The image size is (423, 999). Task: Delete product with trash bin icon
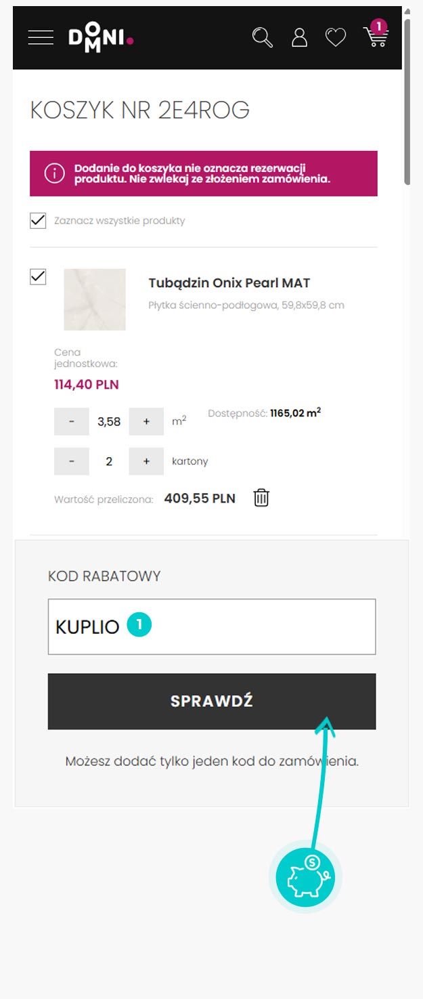coord(261,498)
